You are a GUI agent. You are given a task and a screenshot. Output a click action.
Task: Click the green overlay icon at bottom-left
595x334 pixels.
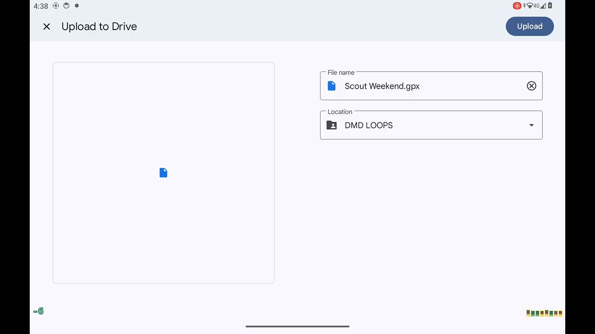(x=39, y=311)
